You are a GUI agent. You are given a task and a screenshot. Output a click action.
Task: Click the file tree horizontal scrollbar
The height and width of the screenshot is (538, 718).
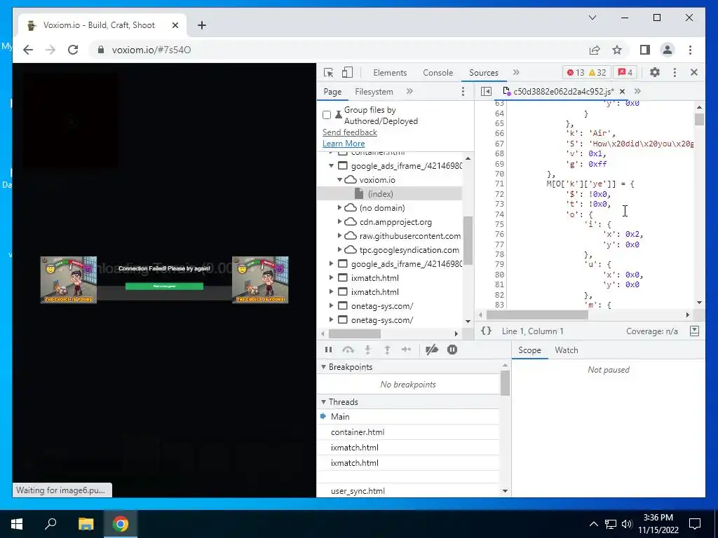(355, 333)
